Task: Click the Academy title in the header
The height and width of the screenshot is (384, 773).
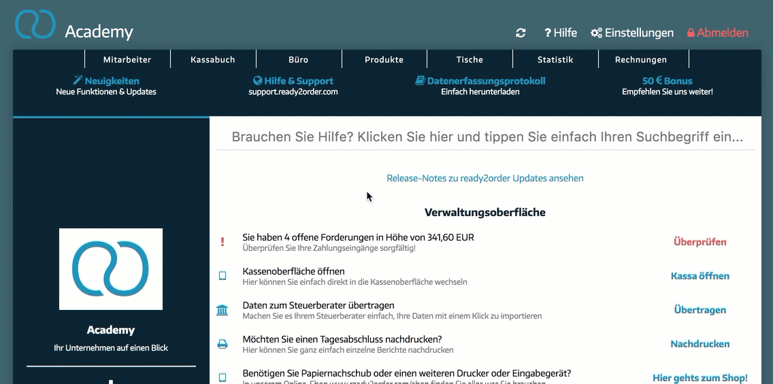Action: (99, 32)
